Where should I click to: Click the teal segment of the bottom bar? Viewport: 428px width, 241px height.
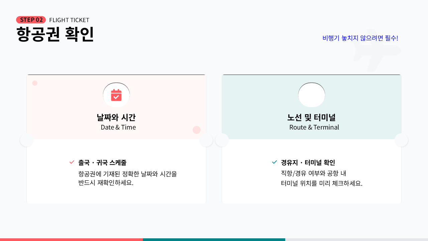214,239
